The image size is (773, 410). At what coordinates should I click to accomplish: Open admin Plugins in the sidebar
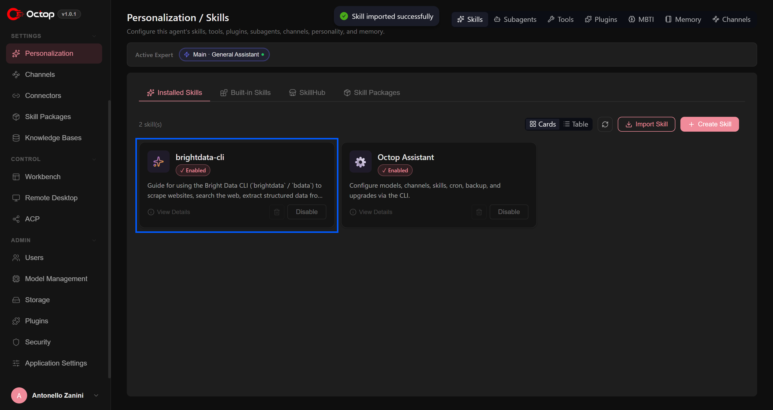point(54,321)
